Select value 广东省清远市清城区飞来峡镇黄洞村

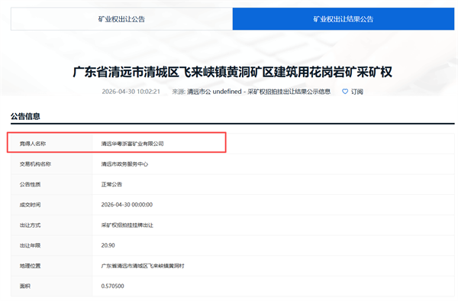(x=143, y=266)
